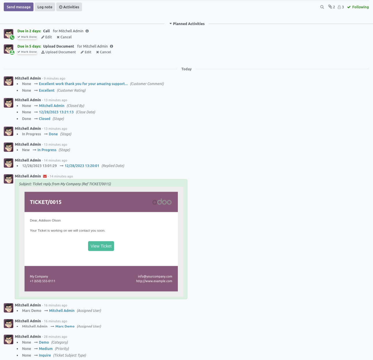Click the View Ticket button in the email
This screenshot has width=373, height=360.
click(x=101, y=246)
